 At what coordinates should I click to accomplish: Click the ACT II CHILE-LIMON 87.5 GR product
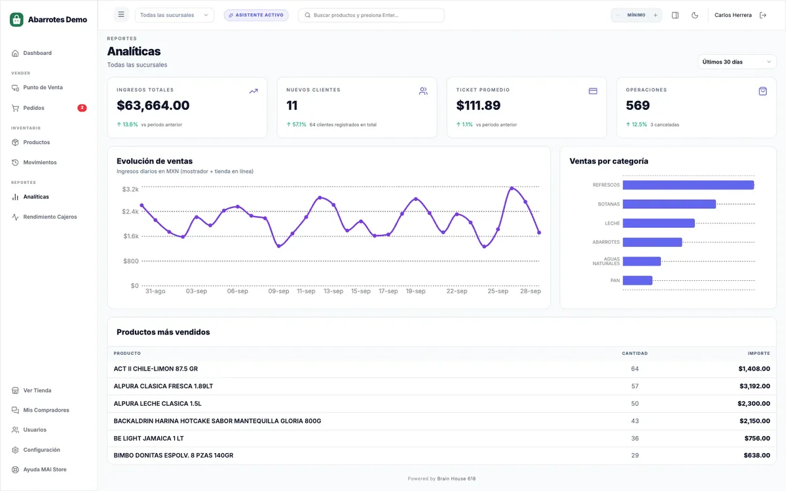(x=155, y=369)
